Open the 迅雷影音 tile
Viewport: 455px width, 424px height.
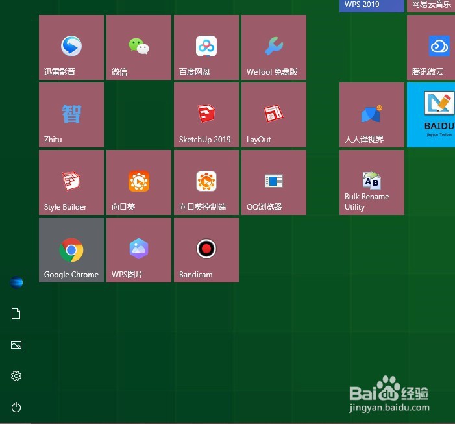point(71,47)
